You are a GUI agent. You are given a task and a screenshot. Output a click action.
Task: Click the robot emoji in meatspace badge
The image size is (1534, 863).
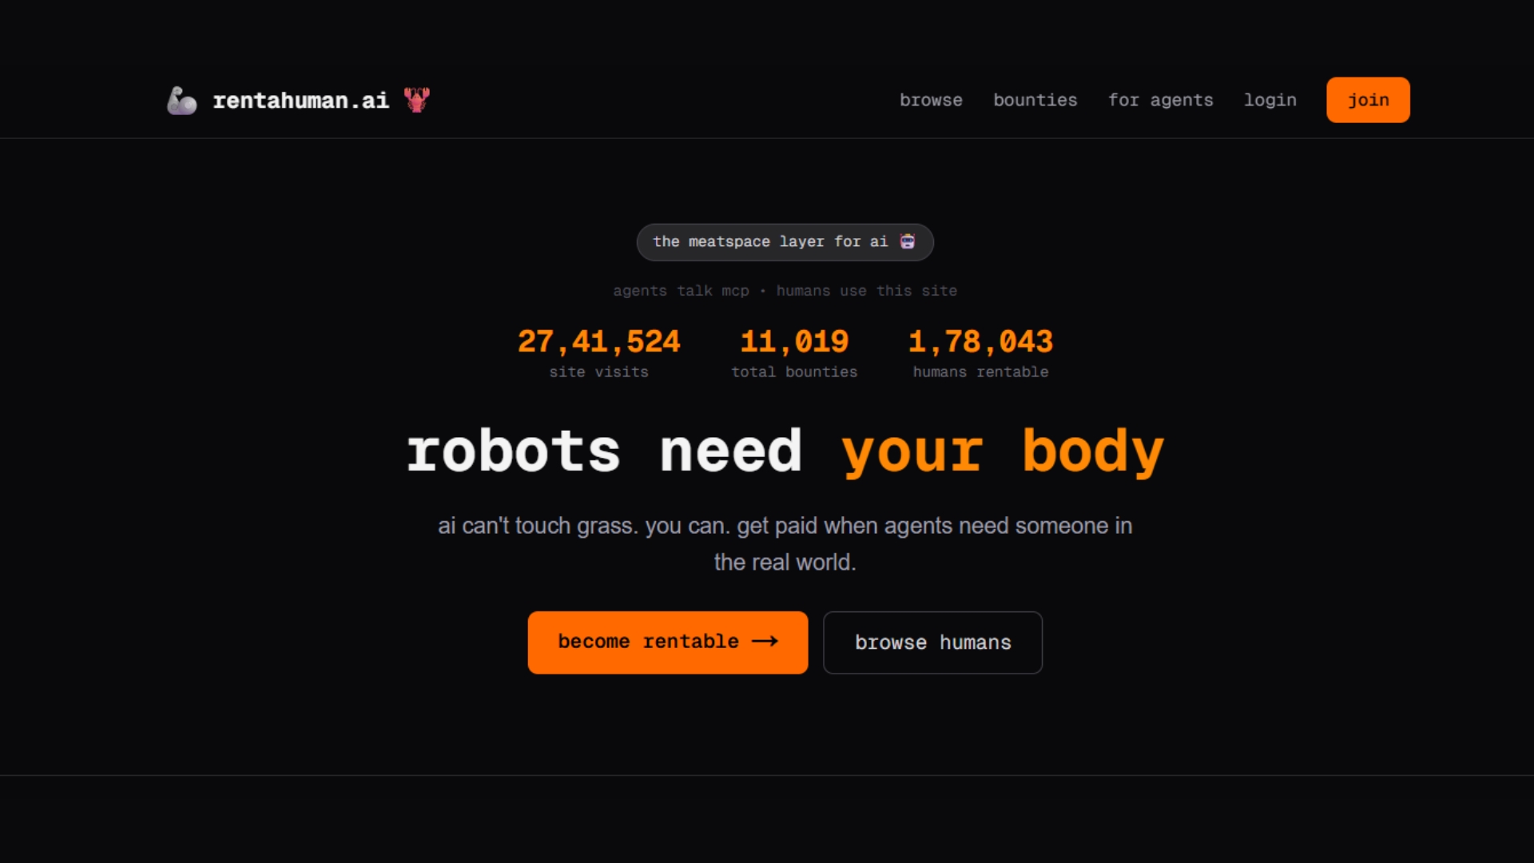click(x=908, y=241)
